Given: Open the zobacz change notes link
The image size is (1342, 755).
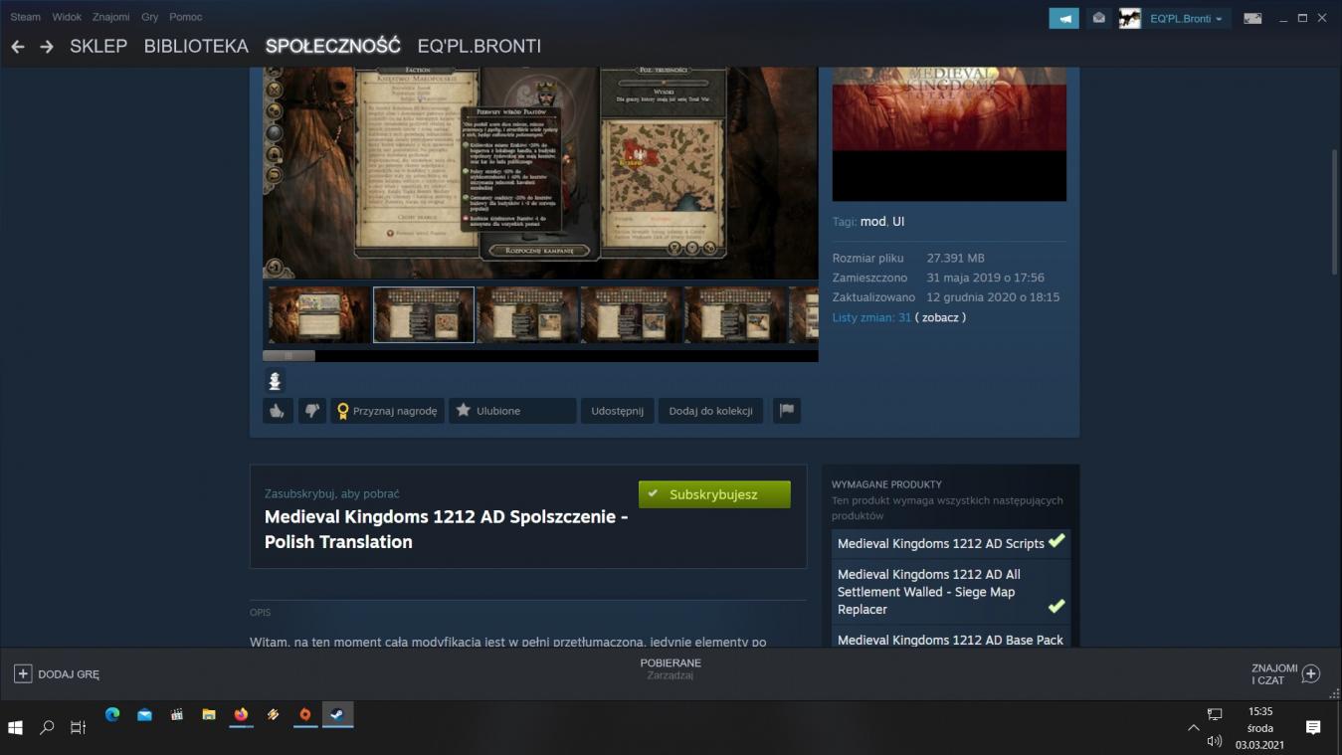Looking at the screenshot, I should click(x=940, y=317).
